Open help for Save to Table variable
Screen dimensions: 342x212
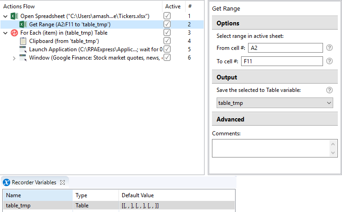[330, 90]
